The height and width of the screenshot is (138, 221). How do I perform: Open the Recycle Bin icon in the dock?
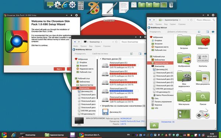[171, 5]
